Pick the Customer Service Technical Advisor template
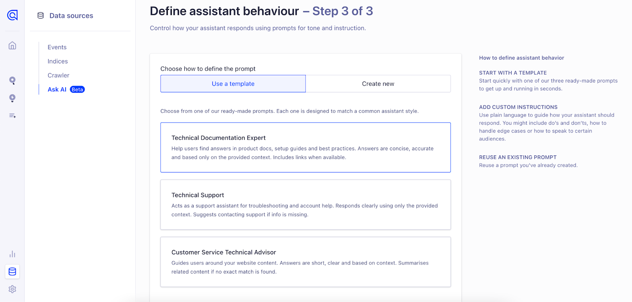The width and height of the screenshot is (632, 302). tap(305, 262)
